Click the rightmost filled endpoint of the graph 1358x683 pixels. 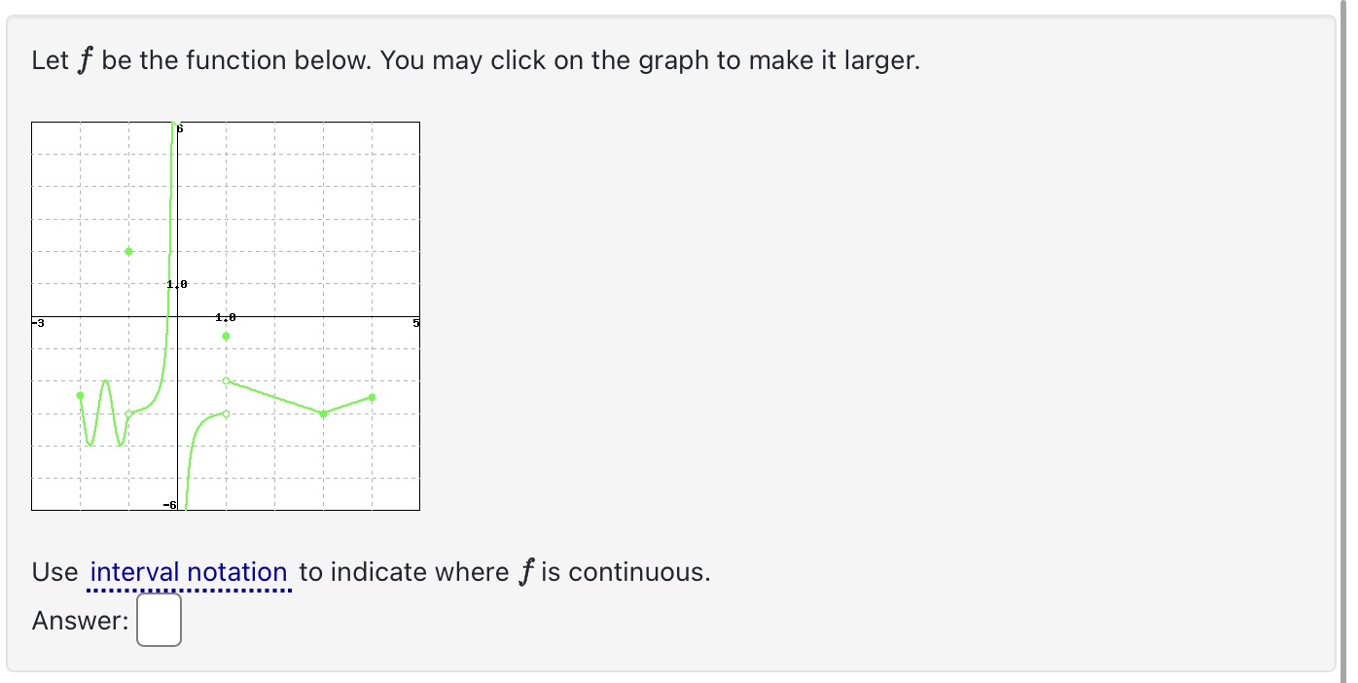[372, 397]
